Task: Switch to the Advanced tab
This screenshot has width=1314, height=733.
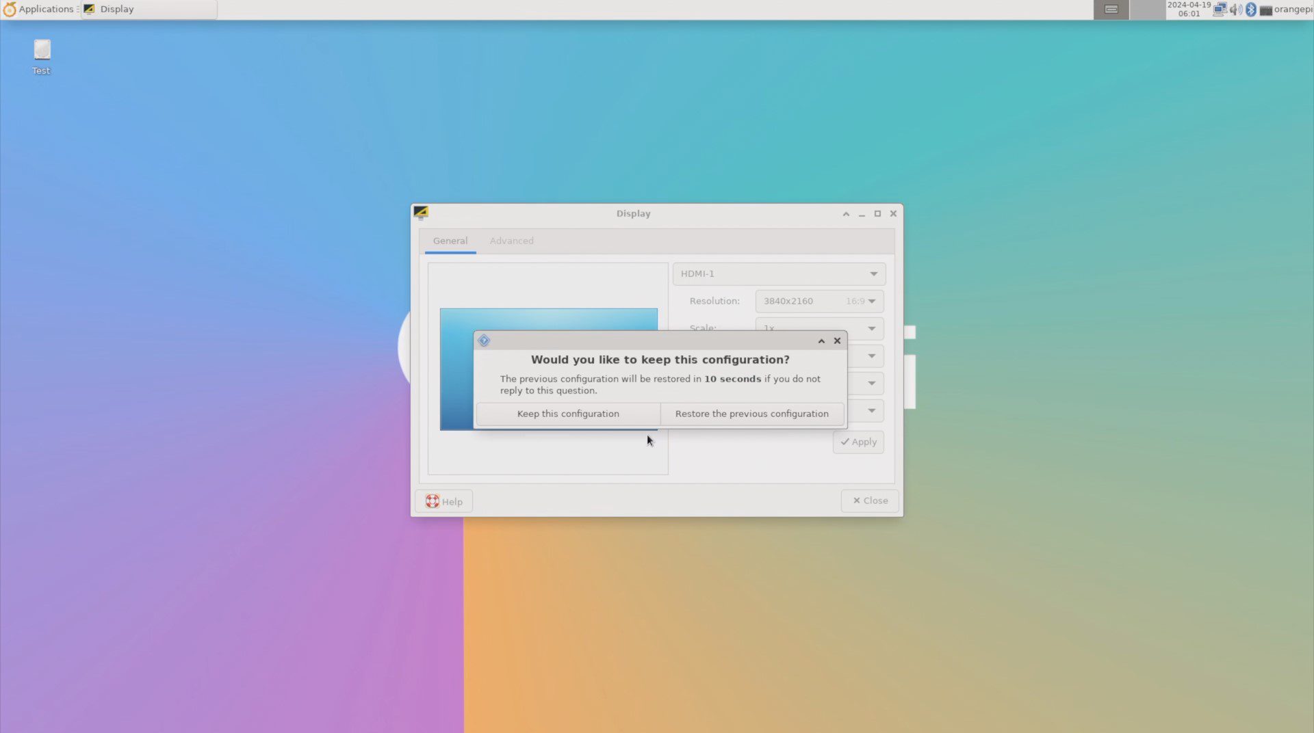Action: click(x=511, y=241)
